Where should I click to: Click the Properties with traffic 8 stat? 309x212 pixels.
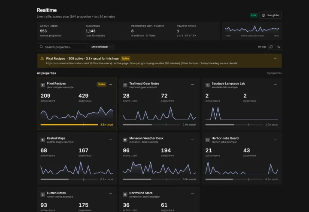148,31
